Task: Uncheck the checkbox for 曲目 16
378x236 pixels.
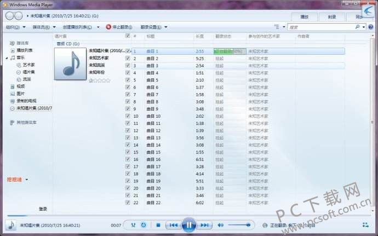Action: click(128, 159)
